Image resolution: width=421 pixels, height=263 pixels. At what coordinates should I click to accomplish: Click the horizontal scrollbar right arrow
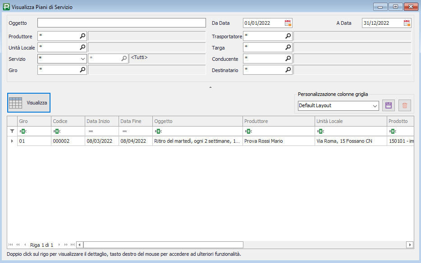click(409, 245)
